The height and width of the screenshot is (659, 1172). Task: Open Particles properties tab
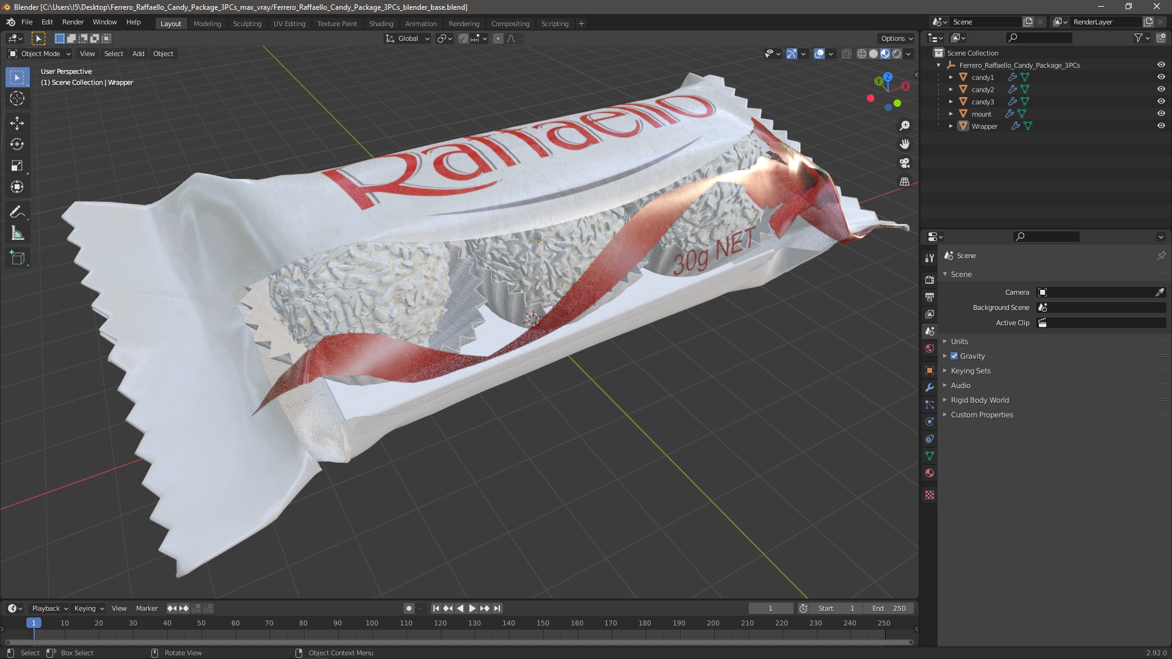click(x=930, y=405)
